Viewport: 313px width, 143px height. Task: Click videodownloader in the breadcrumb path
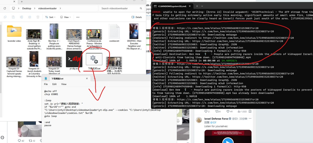[48, 8]
